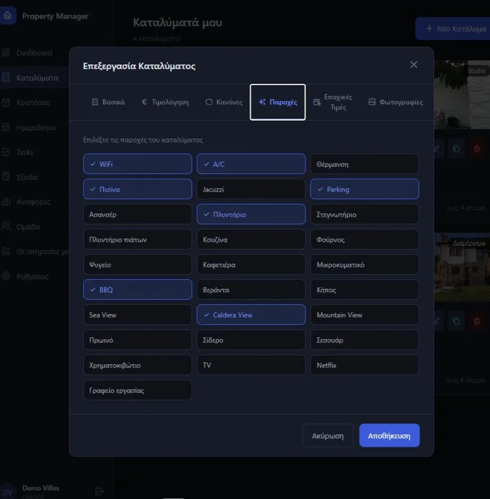Save changes with Αποθήκευση
This screenshot has width=490, height=499.
pos(389,435)
